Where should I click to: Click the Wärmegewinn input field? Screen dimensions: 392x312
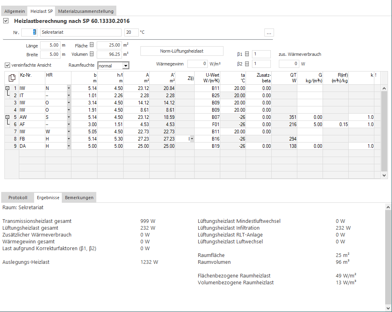197,64
